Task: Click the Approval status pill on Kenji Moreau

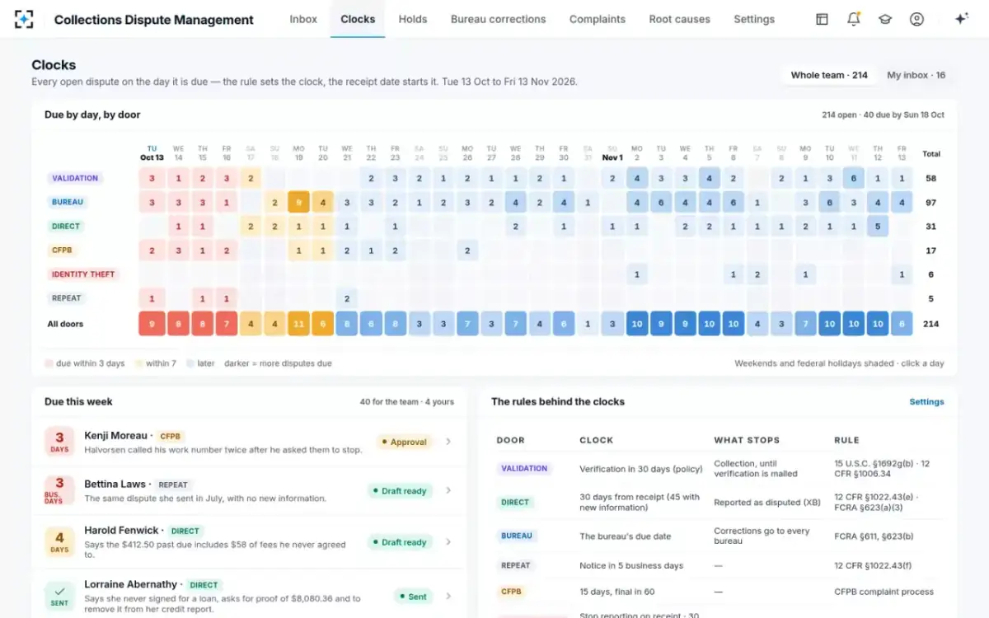Action: [404, 442]
